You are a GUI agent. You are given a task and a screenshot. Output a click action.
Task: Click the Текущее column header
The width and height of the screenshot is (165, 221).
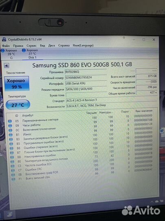pos(91,113)
